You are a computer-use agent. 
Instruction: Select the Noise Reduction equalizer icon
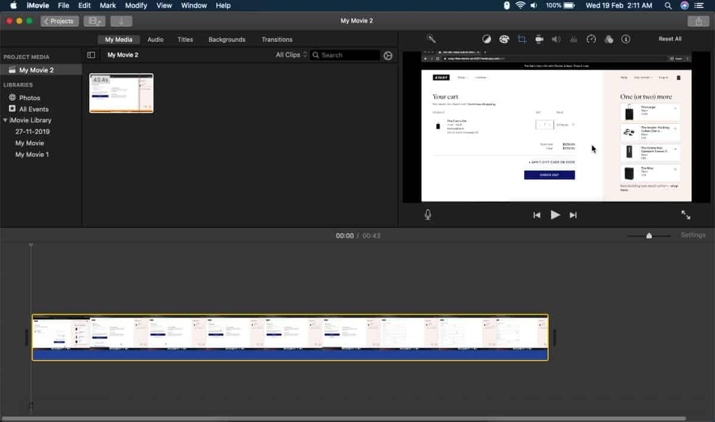coord(573,39)
